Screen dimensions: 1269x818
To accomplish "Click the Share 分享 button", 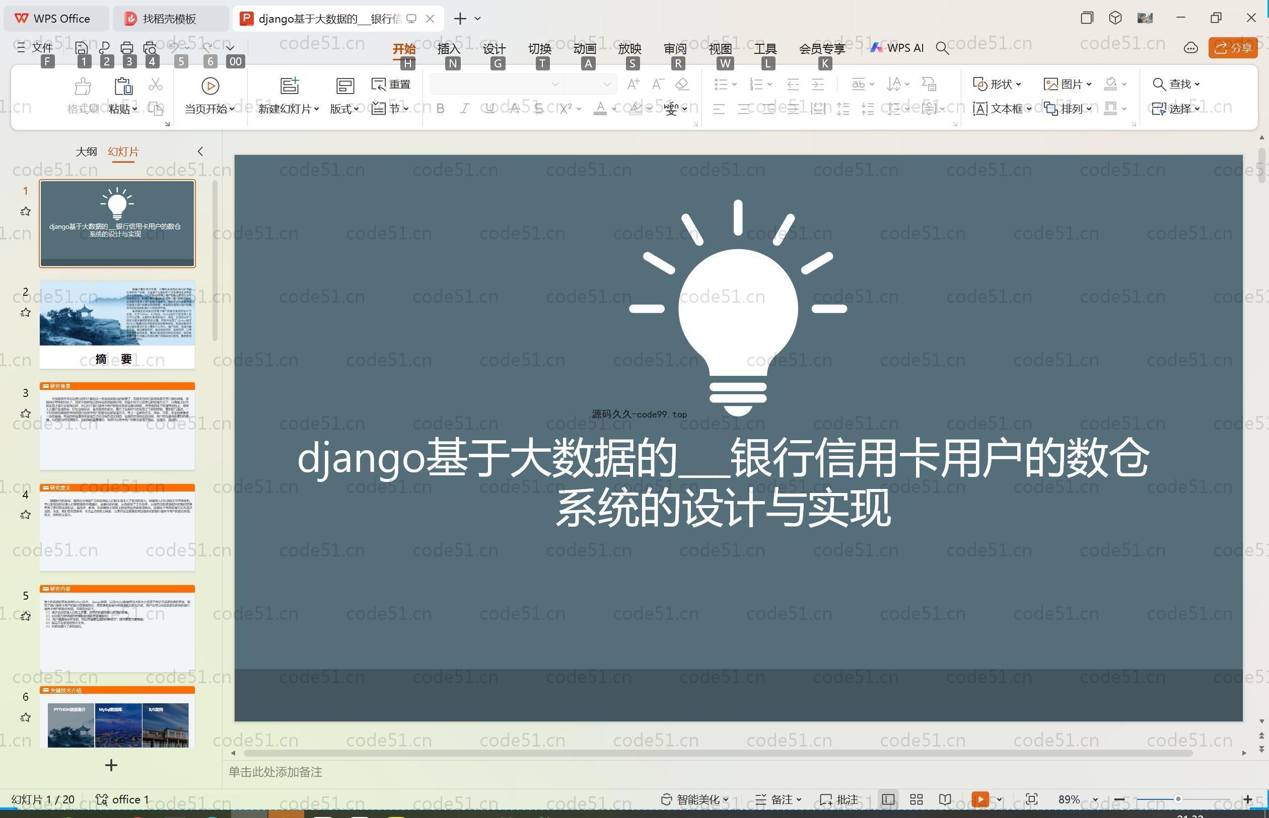I will 1233,48.
